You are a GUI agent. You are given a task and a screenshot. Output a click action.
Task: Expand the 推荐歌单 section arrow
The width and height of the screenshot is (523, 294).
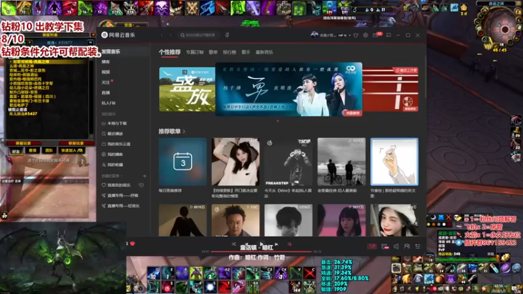click(184, 131)
